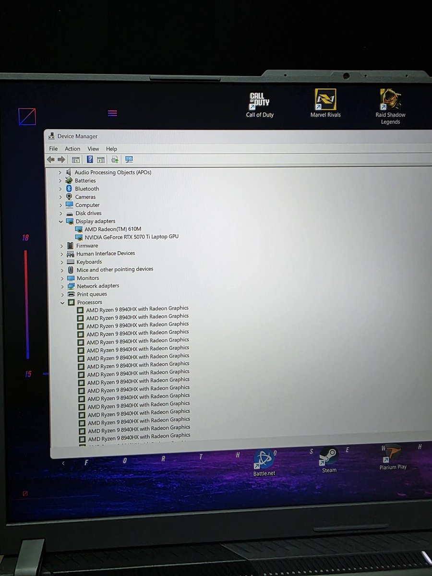
Task: Click the Bluetooth category icon
Action: tap(69, 189)
